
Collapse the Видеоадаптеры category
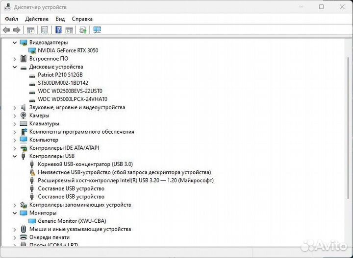[x=15, y=43]
